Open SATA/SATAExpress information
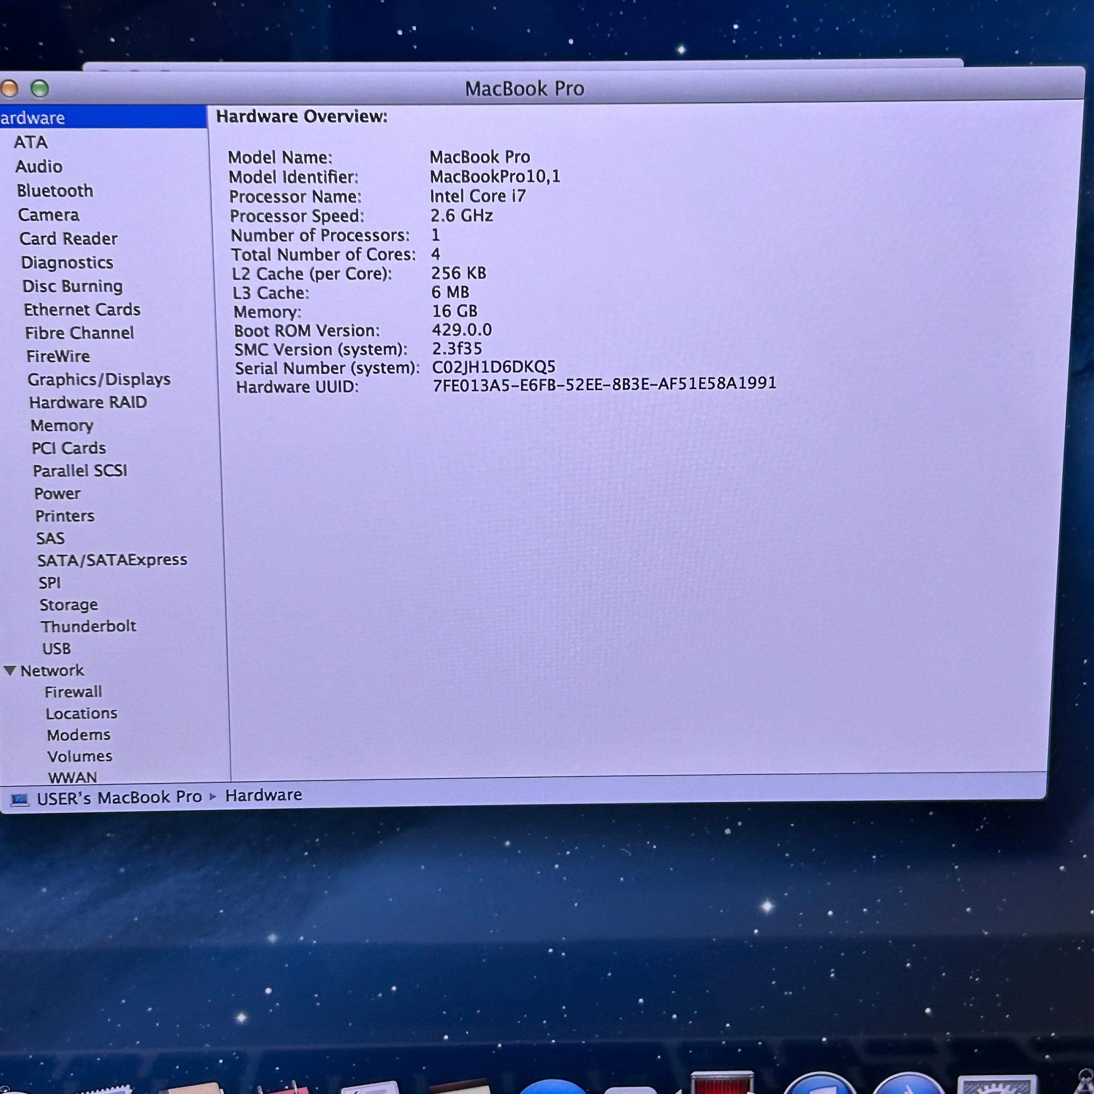Image resolution: width=1094 pixels, height=1094 pixels. [112, 560]
